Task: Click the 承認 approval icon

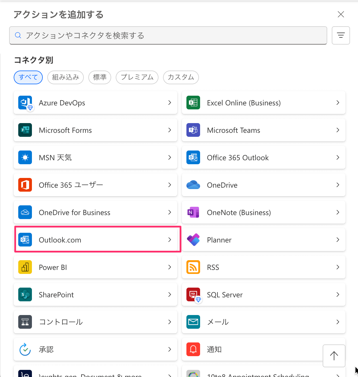Action: (x=25, y=350)
